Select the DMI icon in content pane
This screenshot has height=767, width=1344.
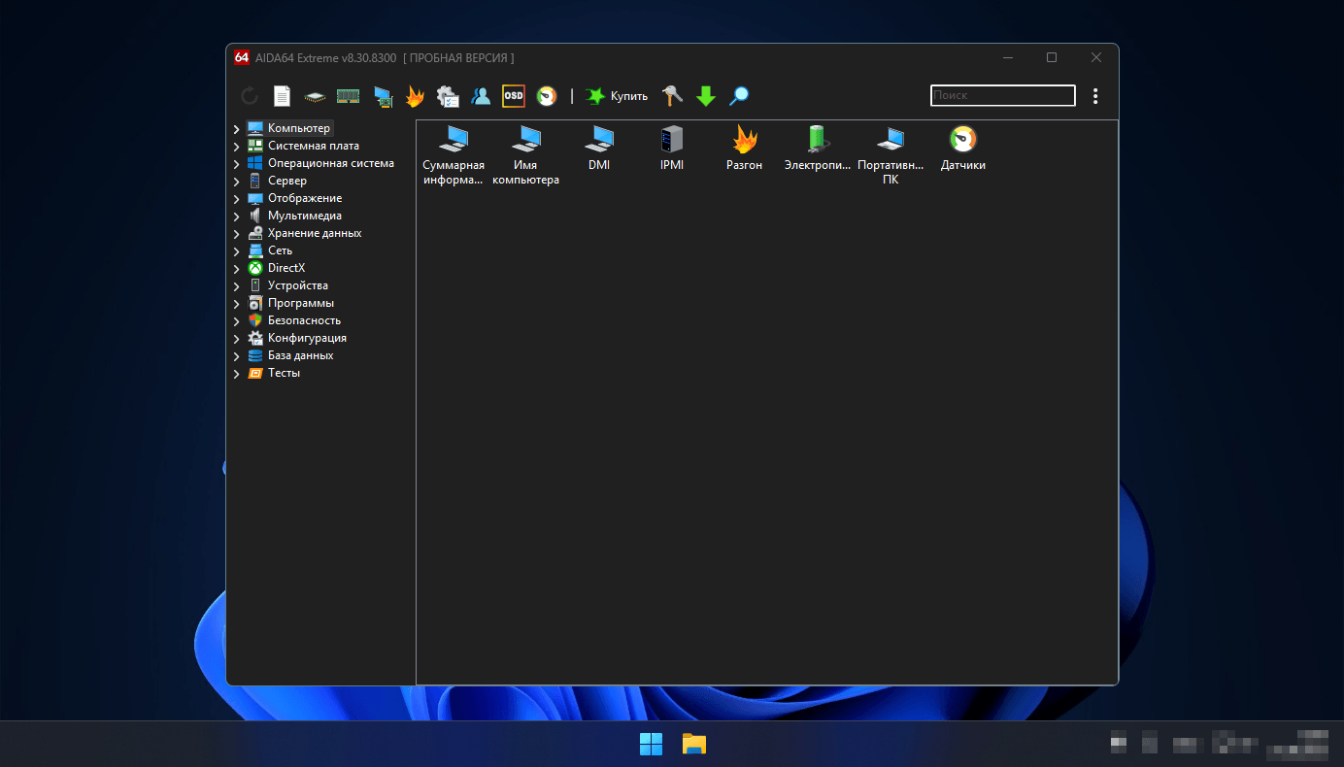coord(599,149)
